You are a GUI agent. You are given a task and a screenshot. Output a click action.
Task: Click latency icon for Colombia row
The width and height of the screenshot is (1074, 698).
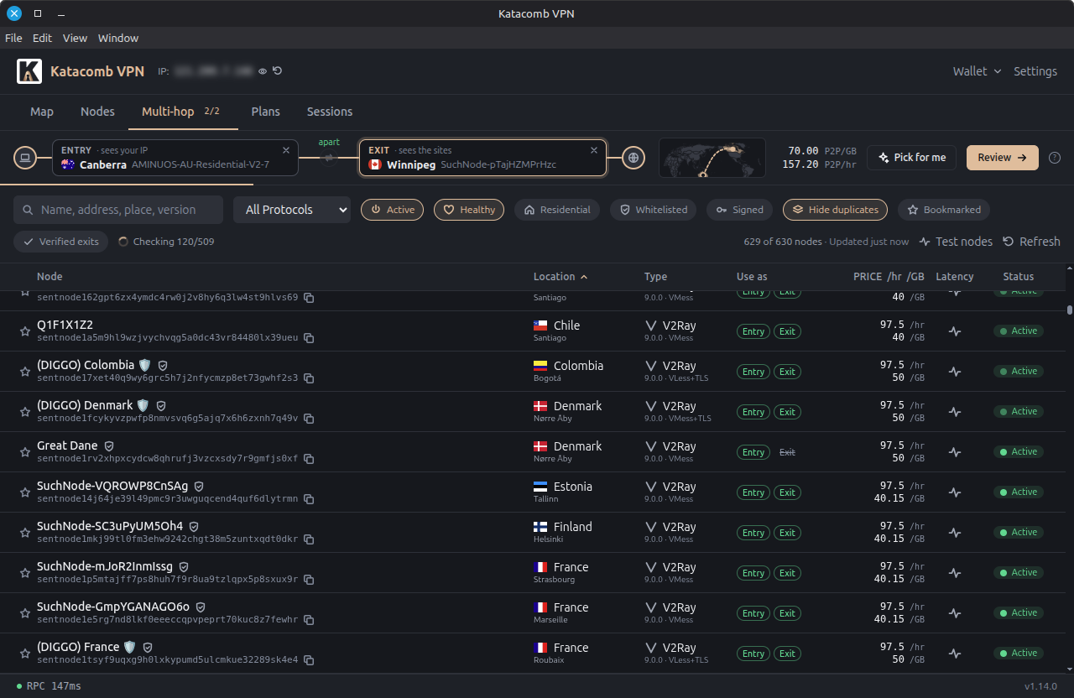[955, 372]
